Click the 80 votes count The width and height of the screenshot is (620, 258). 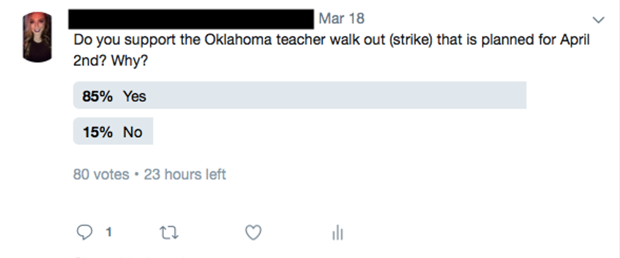pyautogui.click(x=101, y=174)
